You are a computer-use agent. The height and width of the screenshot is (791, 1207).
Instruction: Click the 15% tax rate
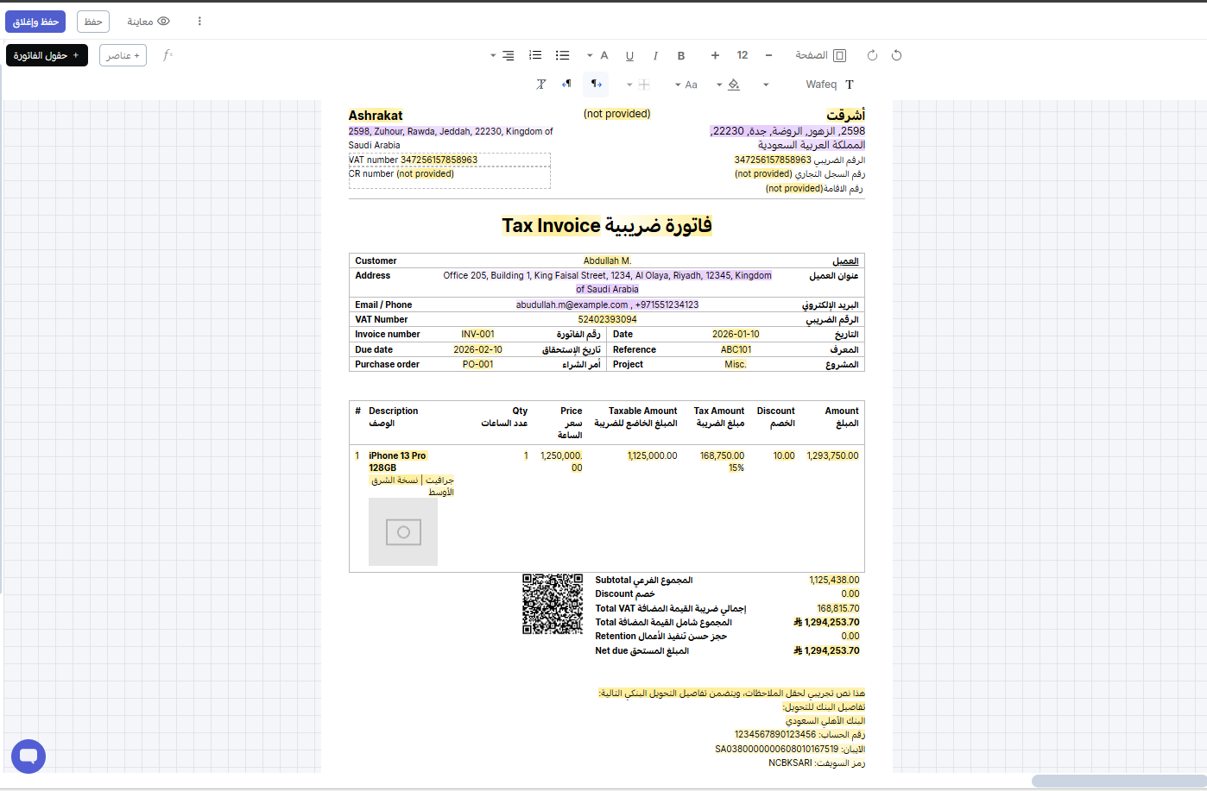[x=736, y=468]
